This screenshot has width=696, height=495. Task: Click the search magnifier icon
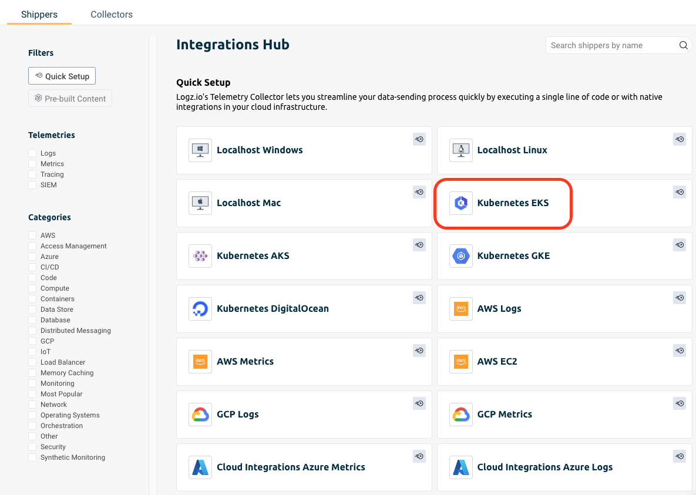tap(683, 45)
